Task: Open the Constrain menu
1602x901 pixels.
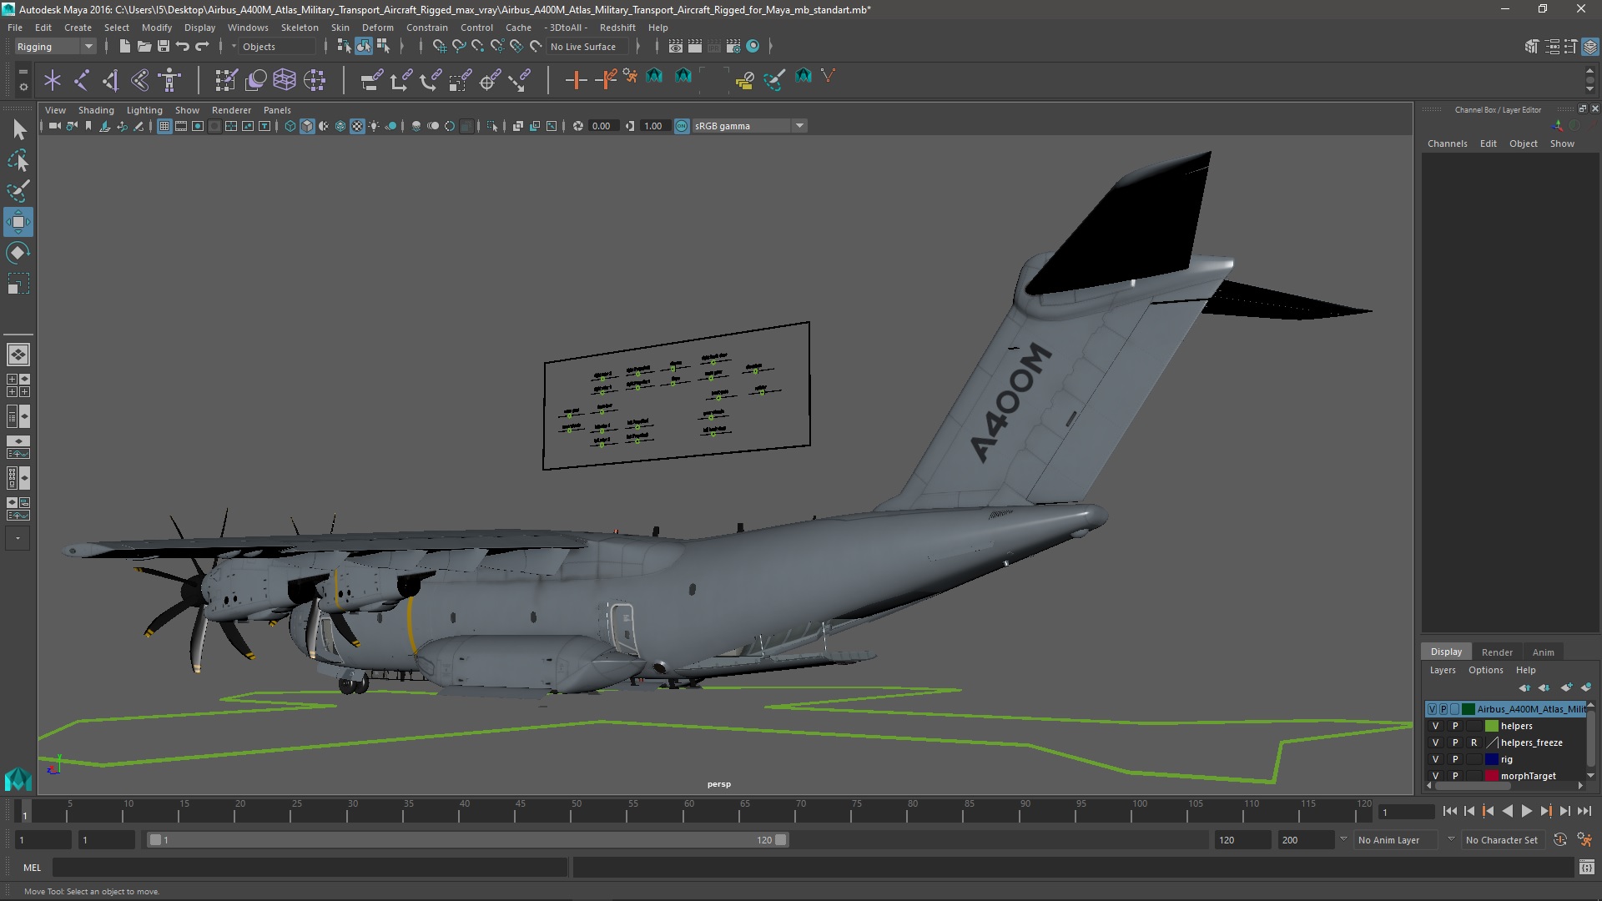Action: (x=426, y=28)
